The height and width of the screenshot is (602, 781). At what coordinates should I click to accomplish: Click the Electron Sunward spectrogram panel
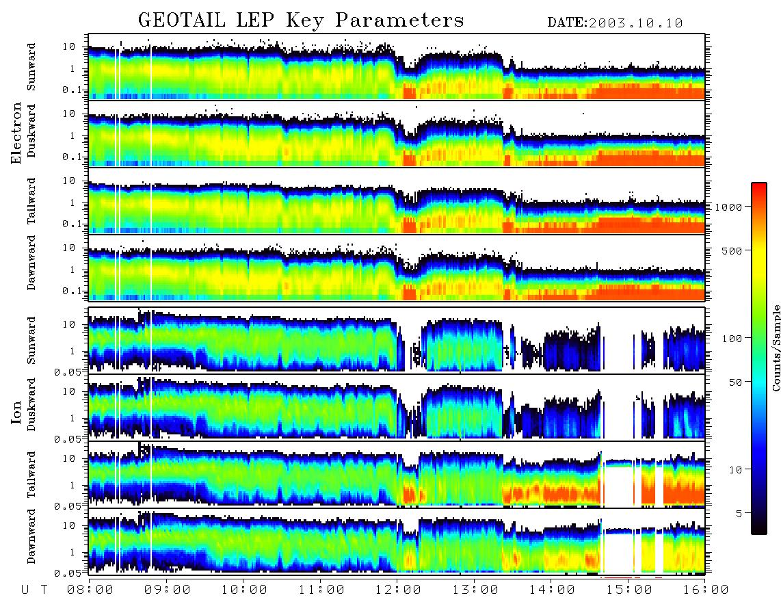(397, 67)
